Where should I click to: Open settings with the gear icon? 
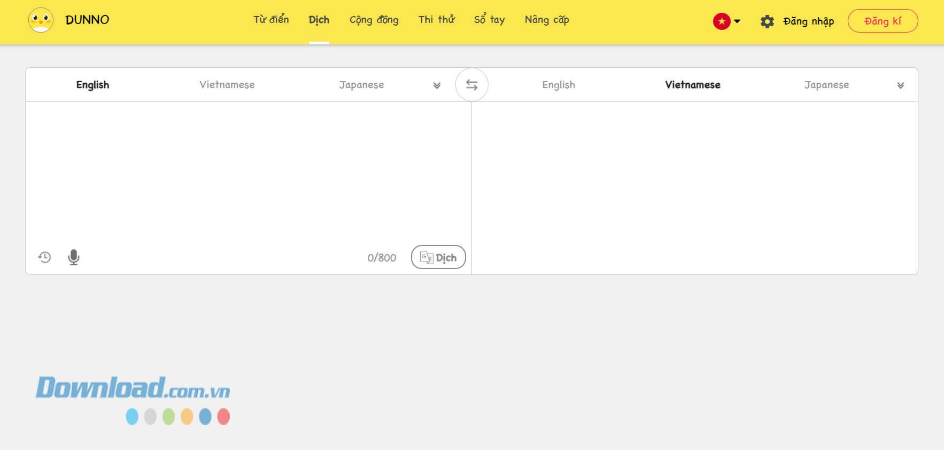point(767,21)
